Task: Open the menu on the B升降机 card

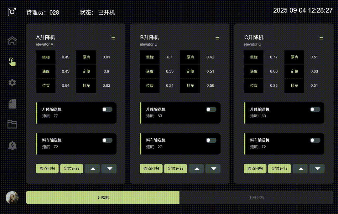Action: coord(217,37)
